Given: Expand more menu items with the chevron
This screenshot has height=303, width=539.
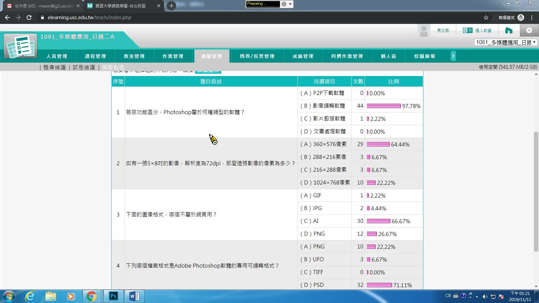Looking at the screenshot, I should [453, 56].
